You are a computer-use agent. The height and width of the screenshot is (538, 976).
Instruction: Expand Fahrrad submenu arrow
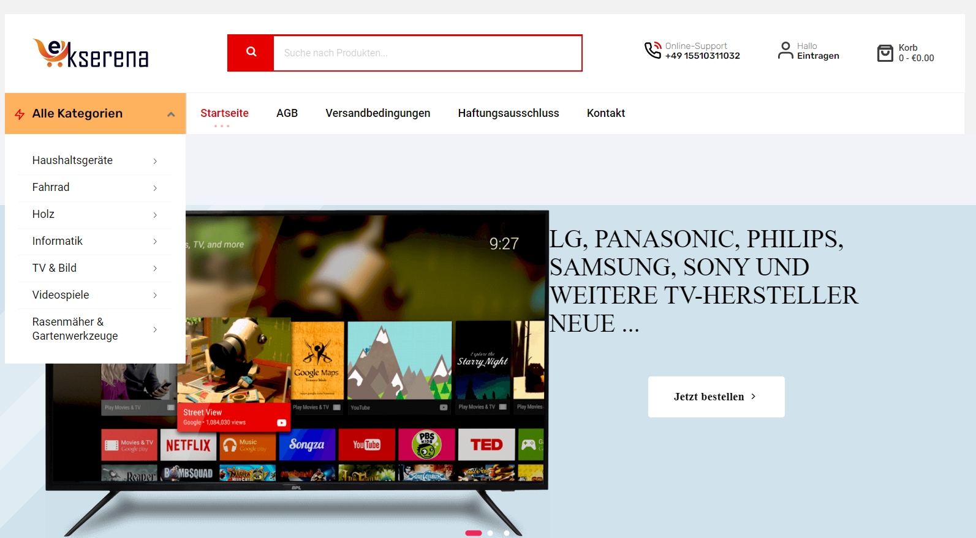155,188
